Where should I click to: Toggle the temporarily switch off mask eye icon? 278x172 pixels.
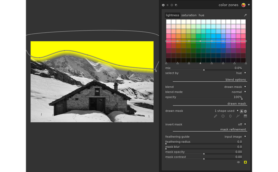tap(239, 162)
